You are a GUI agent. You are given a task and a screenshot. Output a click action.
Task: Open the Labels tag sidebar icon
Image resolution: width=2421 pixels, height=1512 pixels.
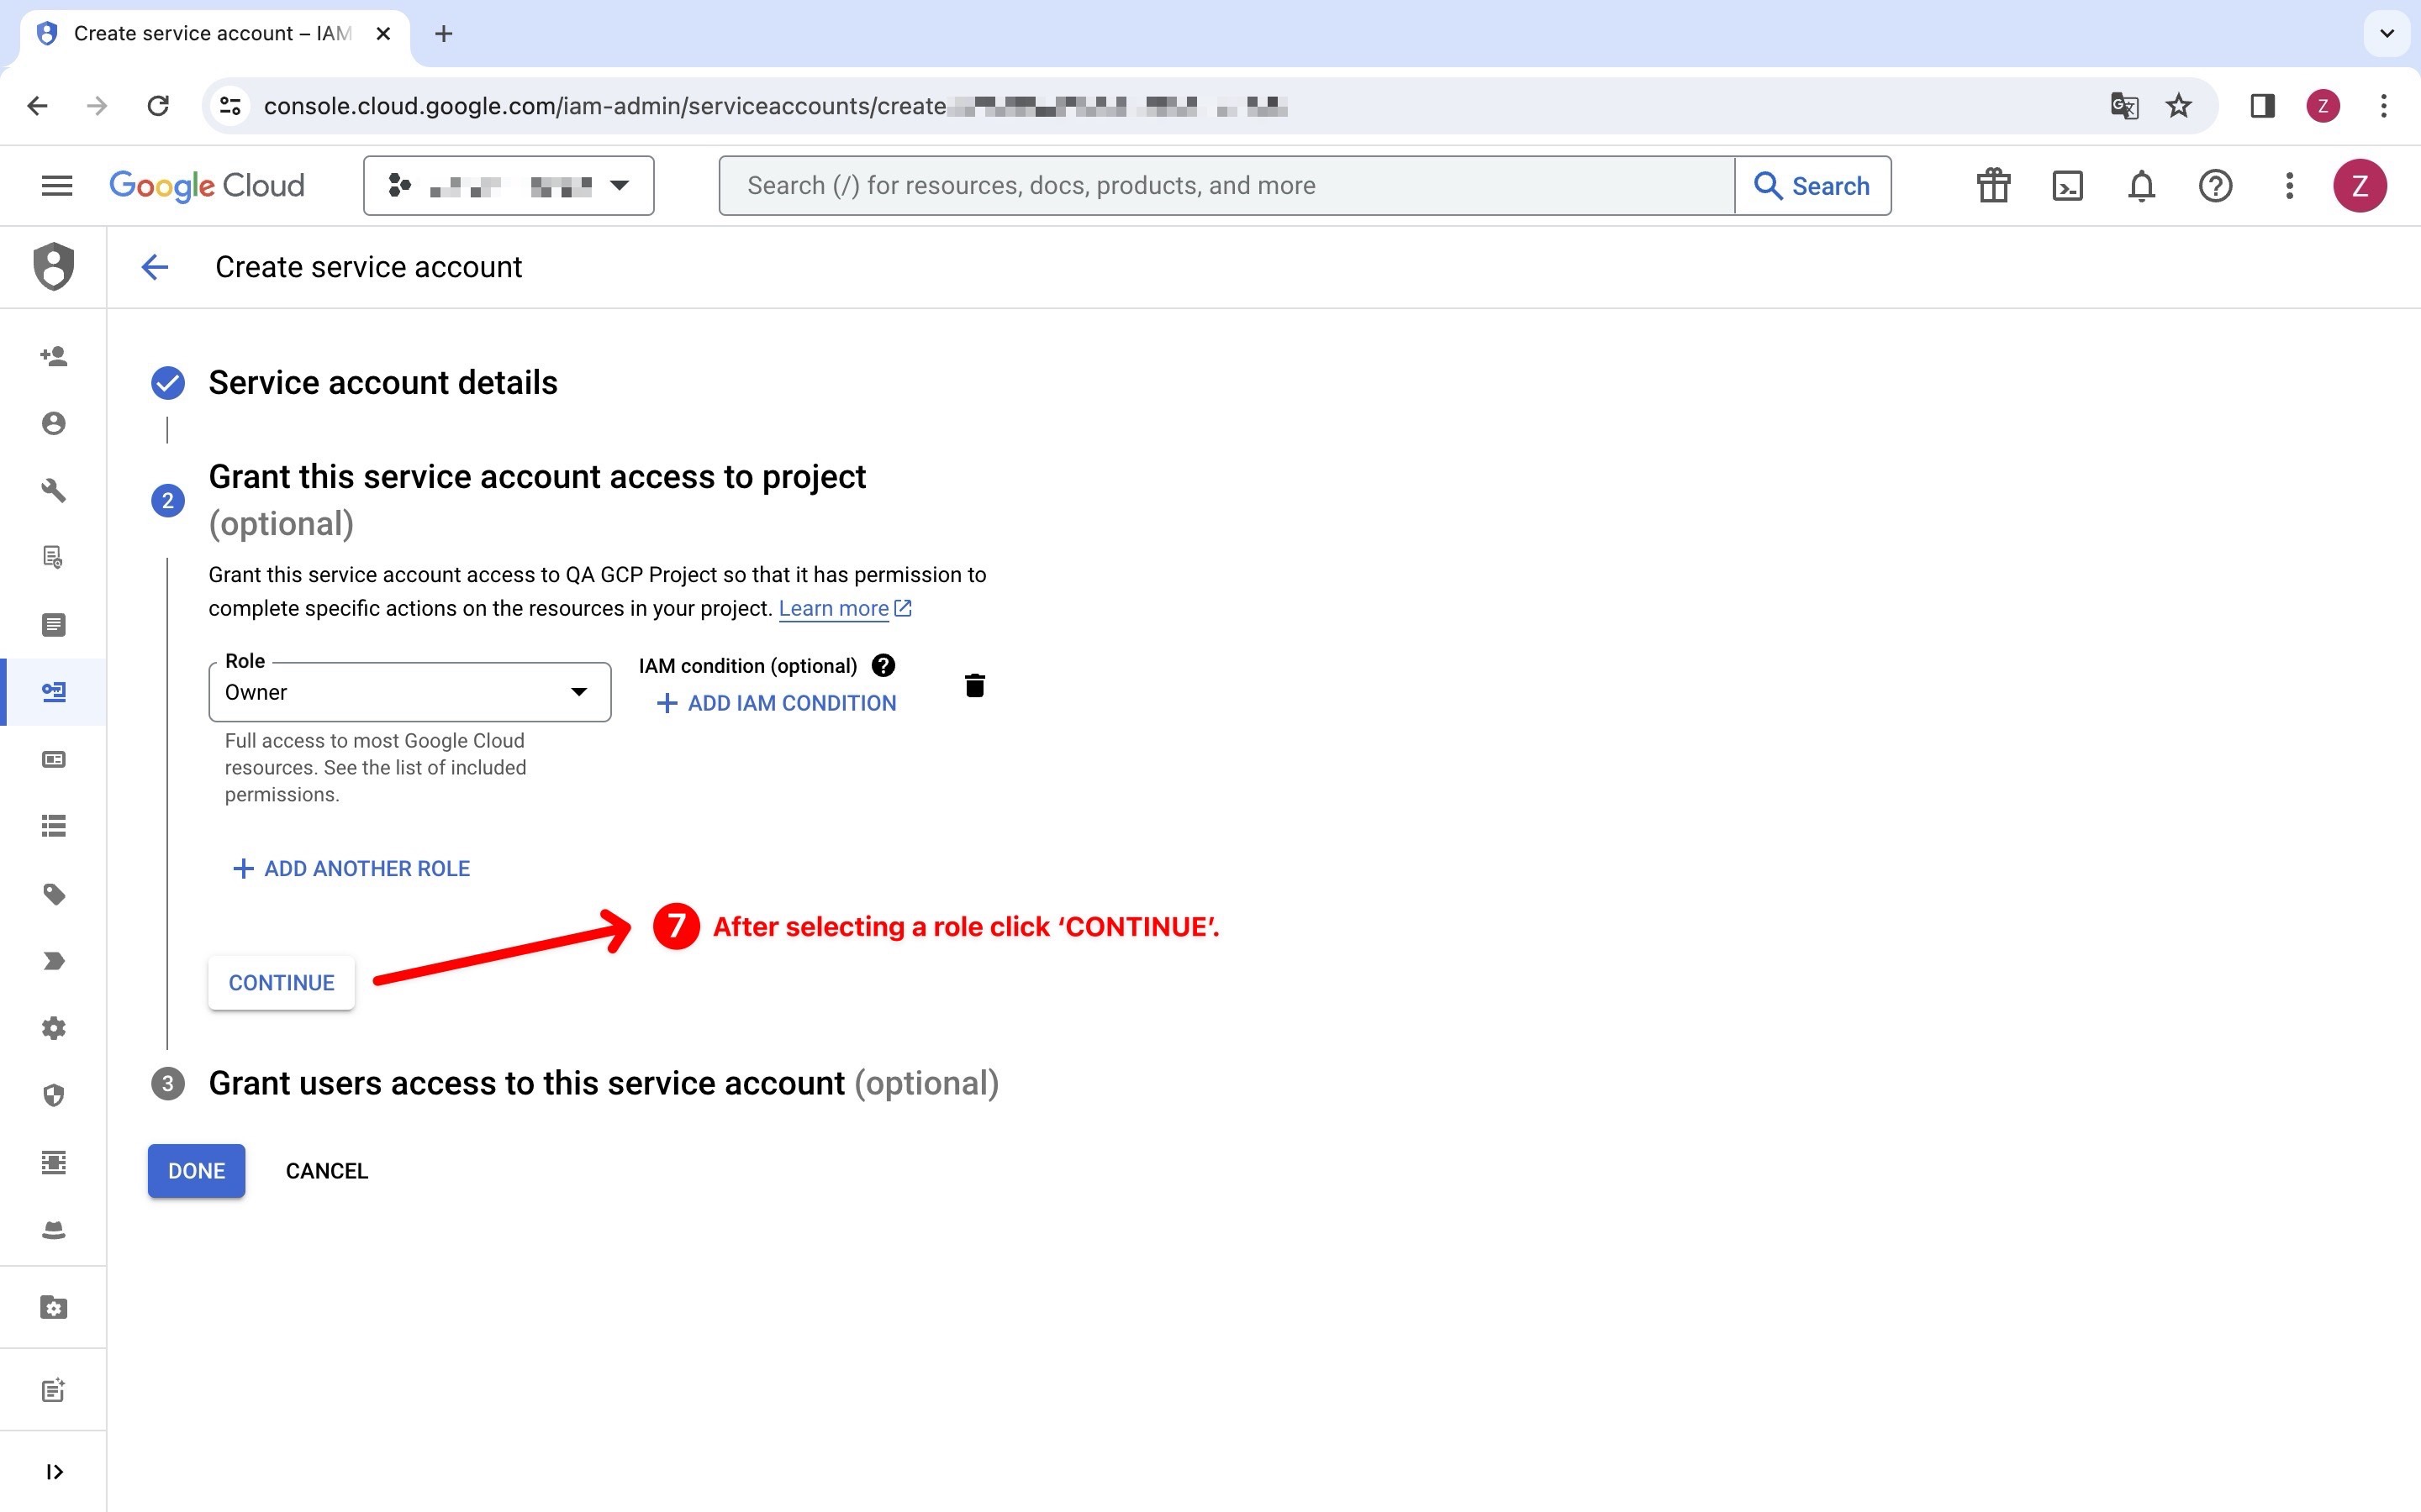coord(54,894)
